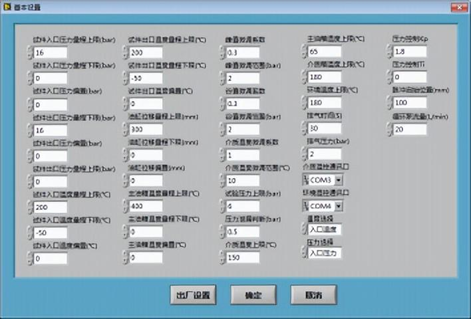The height and width of the screenshot is (319, 471).
Task: Click 试件出口温度偏置(℃) value field
Action: (x=146, y=104)
